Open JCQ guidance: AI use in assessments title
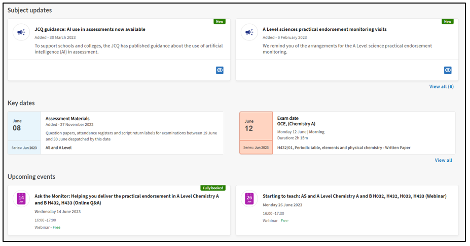This screenshot has height=246, width=470. pos(90,29)
